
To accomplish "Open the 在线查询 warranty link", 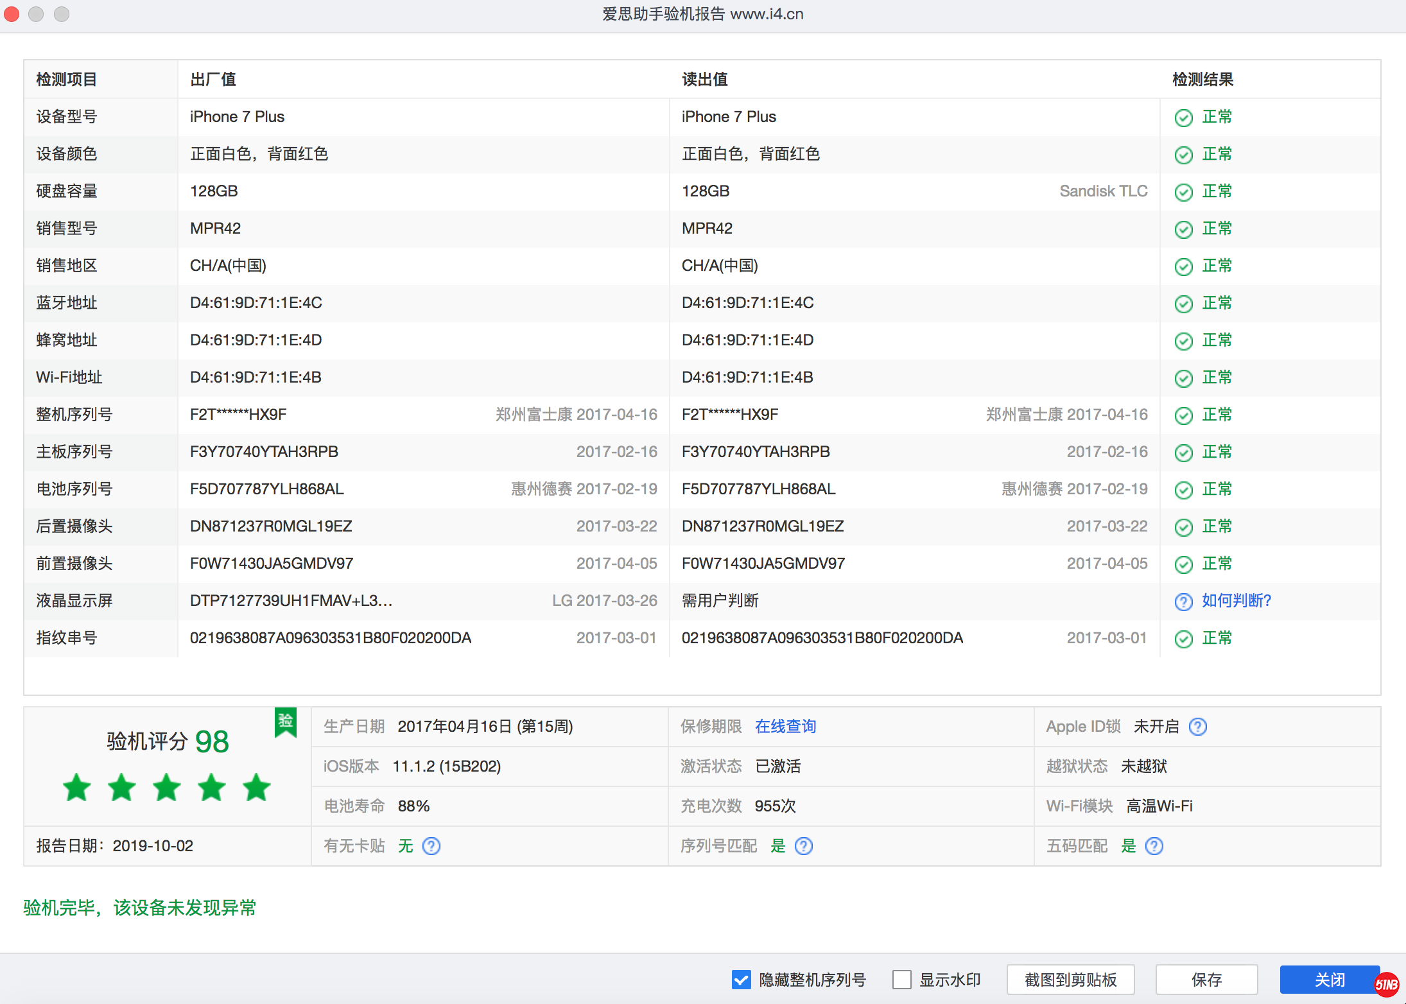I will [x=785, y=726].
